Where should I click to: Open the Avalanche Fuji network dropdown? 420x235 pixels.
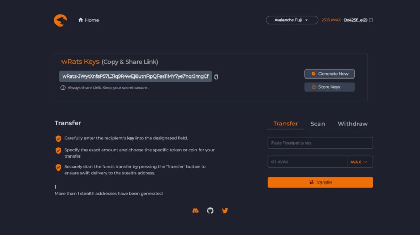292,20
